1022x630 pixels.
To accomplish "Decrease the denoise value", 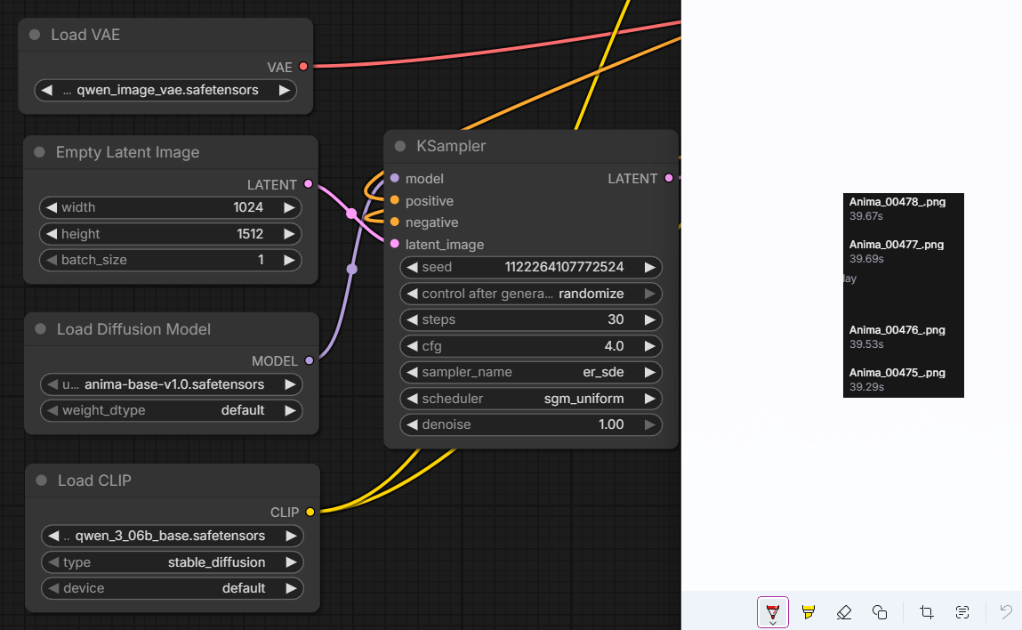I will coord(412,424).
